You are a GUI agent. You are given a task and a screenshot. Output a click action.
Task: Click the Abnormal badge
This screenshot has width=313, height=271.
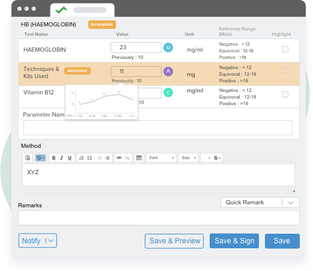[77, 71]
